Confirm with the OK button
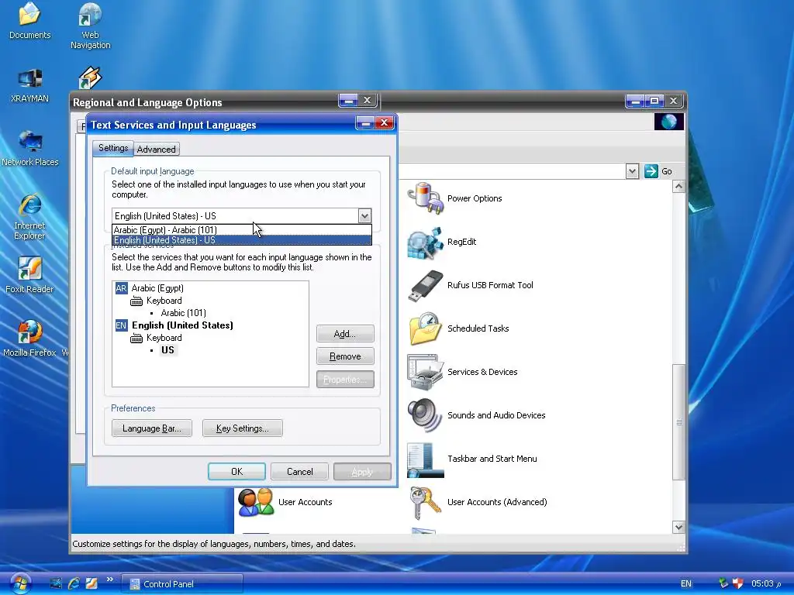Screen dimensions: 794x595 pyautogui.click(x=236, y=472)
